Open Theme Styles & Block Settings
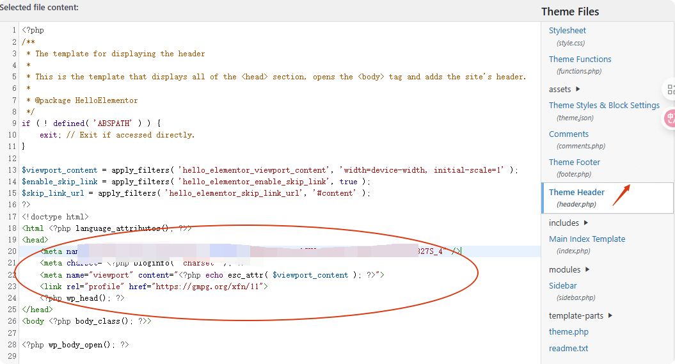 pyautogui.click(x=603, y=105)
